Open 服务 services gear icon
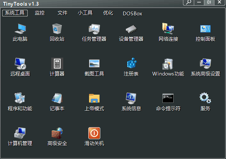Viewport: 226px width, 159px height. click(205, 98)
